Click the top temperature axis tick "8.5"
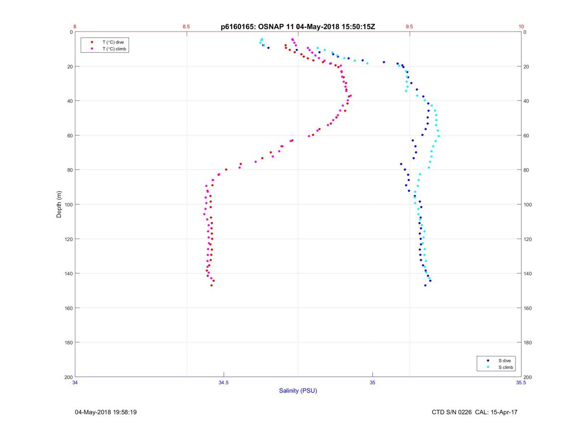The height and width of the screenshot is (424, 576). tap(186, 27)
